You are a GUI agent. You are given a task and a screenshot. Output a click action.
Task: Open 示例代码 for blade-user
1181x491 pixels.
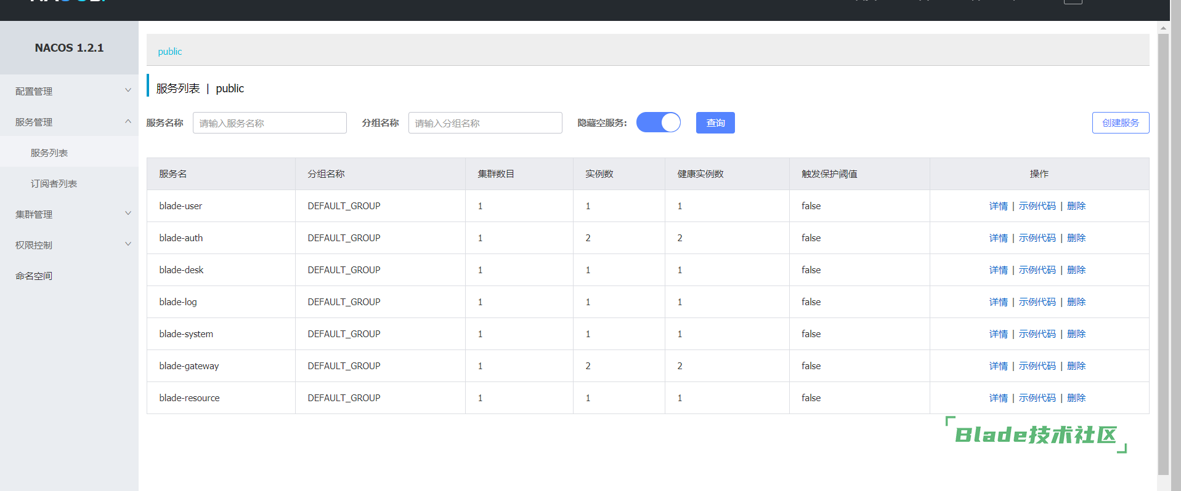1037,206
